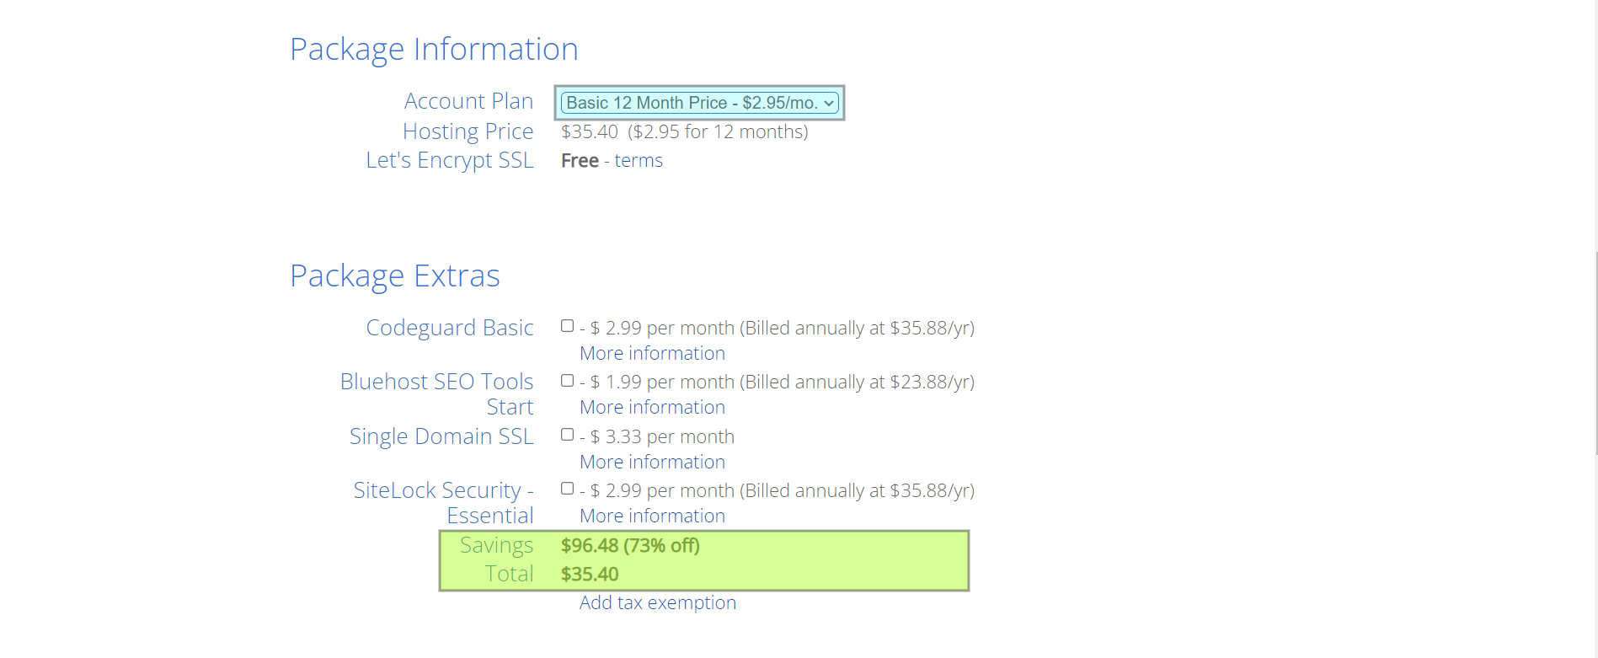Open More information for Codeguard Basic

coord(652,353)
